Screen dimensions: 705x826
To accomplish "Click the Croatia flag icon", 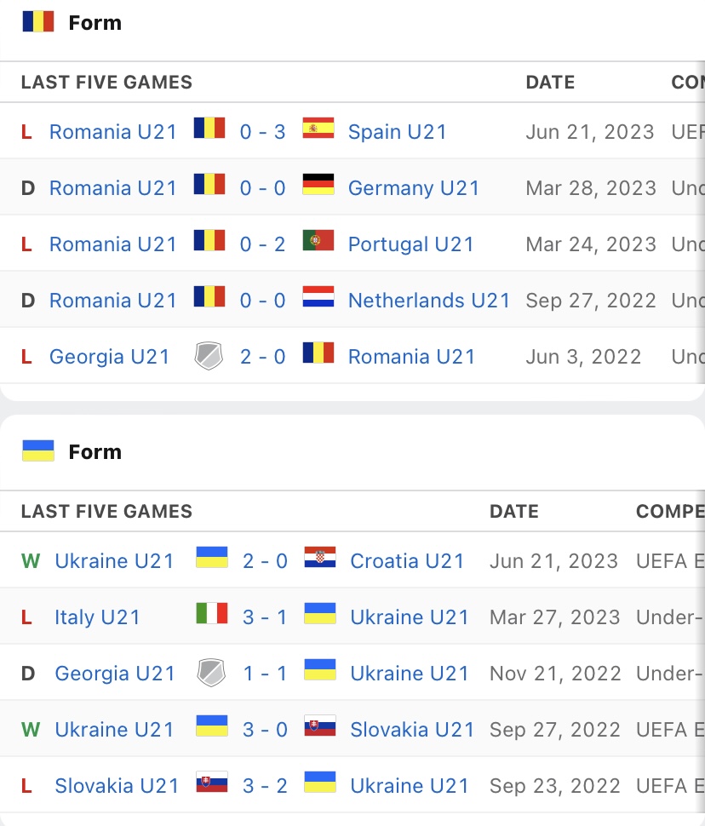I will point(320,559).
